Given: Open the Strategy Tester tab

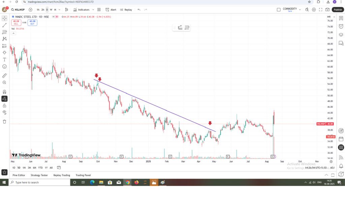Looking at the screenshot, I should 39,175.
